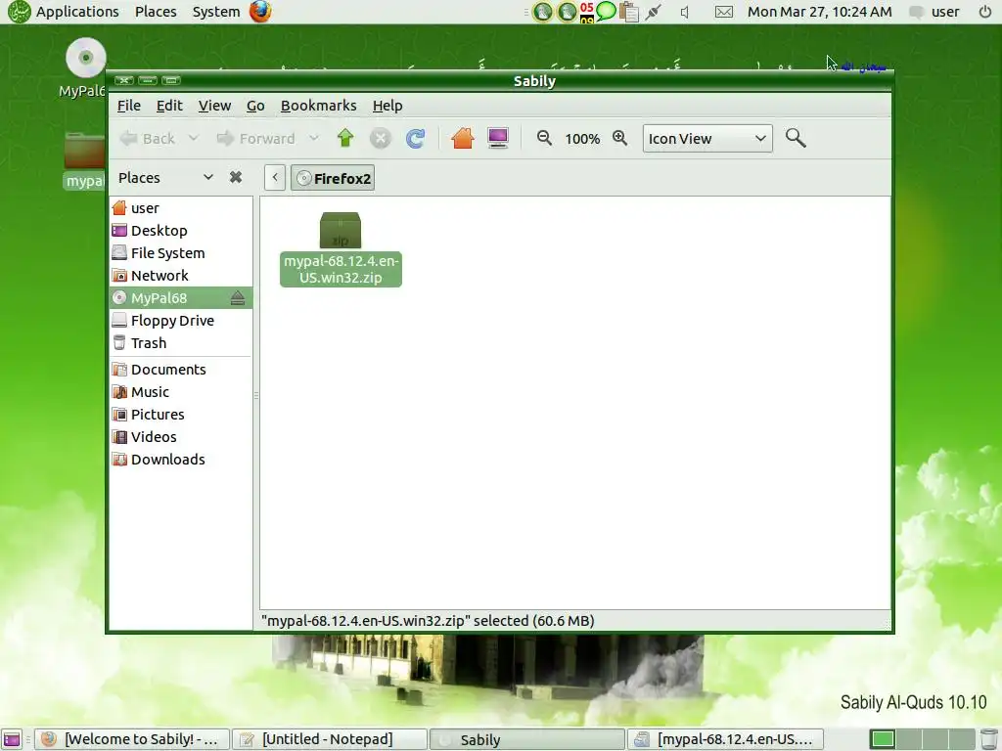This screenshot has height=751, width=1002.
Task: Launch Firefox from the top panel
Action: pyautogui.click(x=260, y=12)
